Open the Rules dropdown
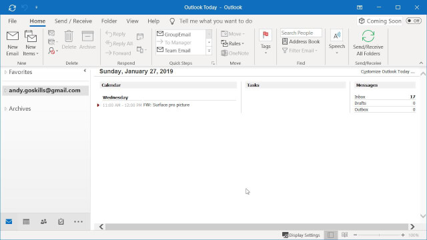The height and width of the screenshot is (240, 427). coord(233,43)
